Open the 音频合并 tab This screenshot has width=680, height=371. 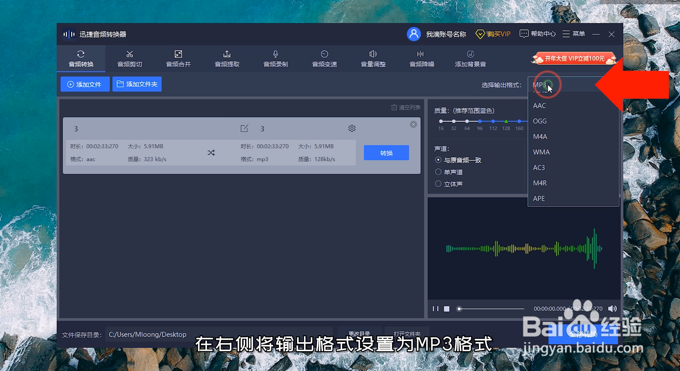pos(178,59)
